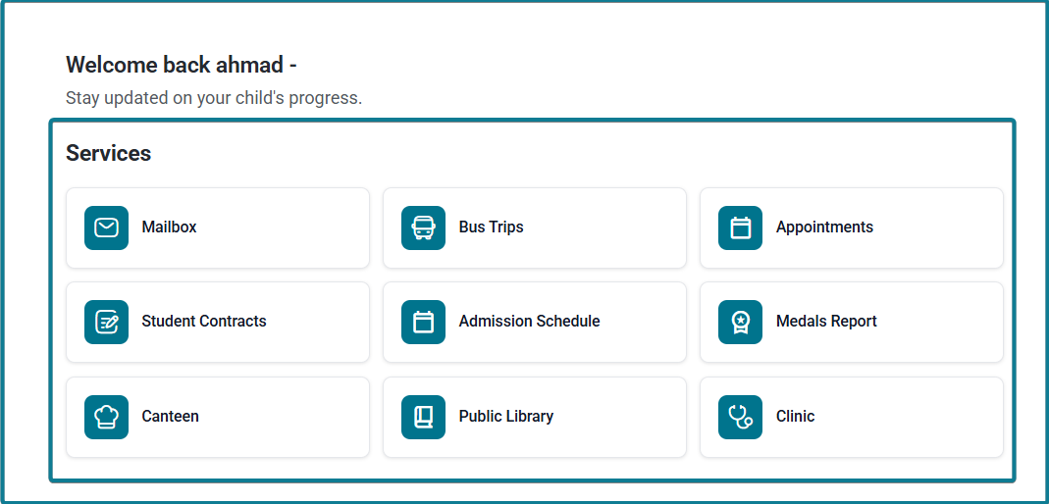This screenshot has height=504, width=1049.
Task: Go to the Admission Schedule text
Action: click(x=529, y=322)
